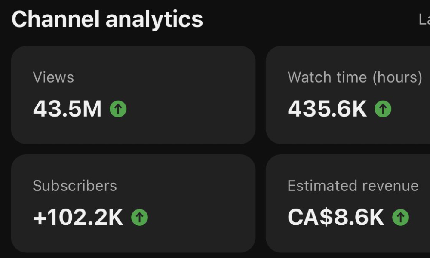430x258 pixels.
Task: Click the CA$ currency prefix in revenue
Action: (x=310, y=218)
